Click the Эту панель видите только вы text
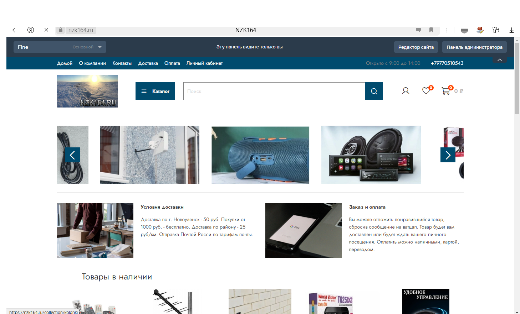The height and width of the screenshot is (314, 520). pyautogui.click(x=249, y=47)
